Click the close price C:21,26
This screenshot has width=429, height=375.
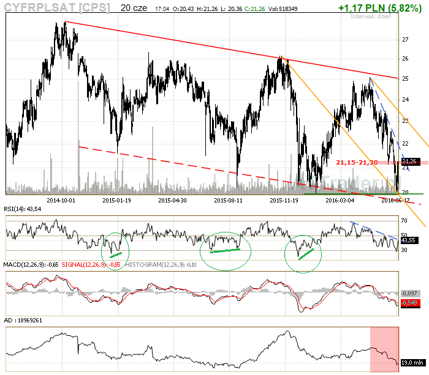click(254, 9)
